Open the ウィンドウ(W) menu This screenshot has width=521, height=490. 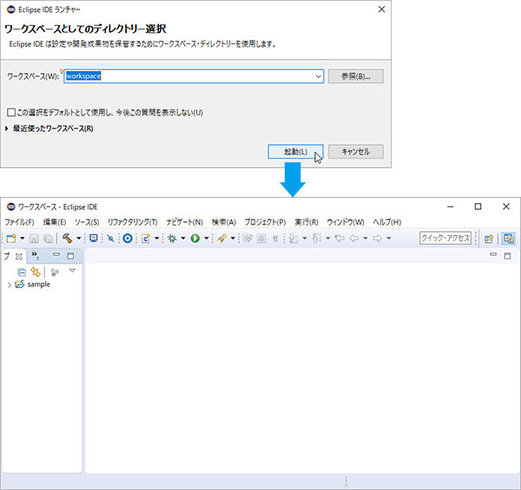346,222
